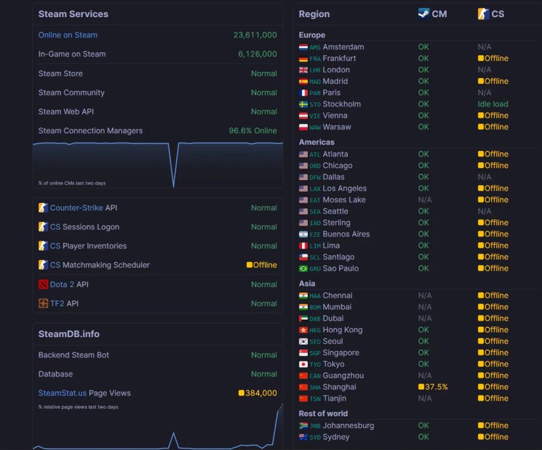542x450 pixels.
Task: Click the Shanghai 37.5% CM status
Action: point(433,387)
